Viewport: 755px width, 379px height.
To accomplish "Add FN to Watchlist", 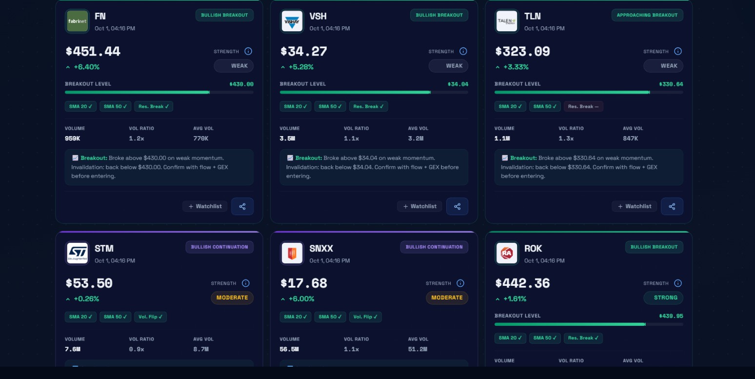I will [205, 206].
